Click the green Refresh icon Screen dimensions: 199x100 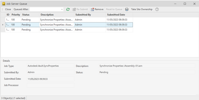68,9
